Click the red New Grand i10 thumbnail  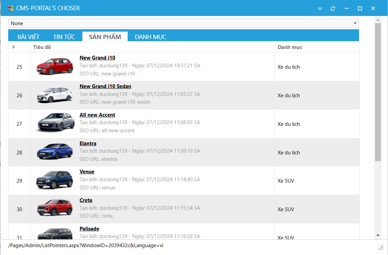tap(55, 66)
